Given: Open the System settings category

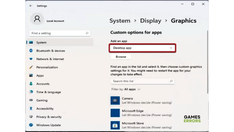Looking at the screenshot, I should click(x=60, y=42).
